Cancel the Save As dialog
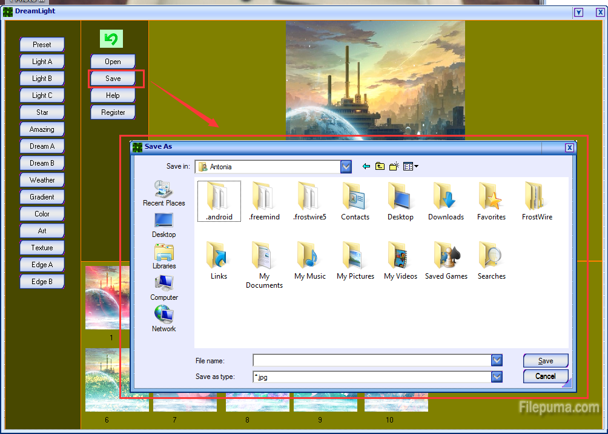608x434 pixels. pos(546,376)
